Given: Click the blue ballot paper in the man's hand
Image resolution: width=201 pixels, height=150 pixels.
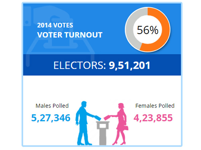Looking at the screenshot, I should click(97, 117).
